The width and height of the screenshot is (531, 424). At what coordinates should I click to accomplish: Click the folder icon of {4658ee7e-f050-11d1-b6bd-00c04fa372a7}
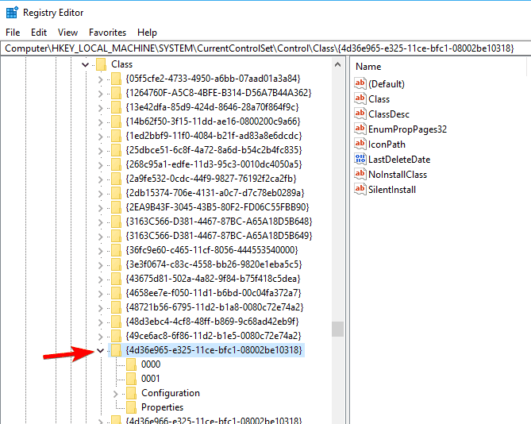pos(116,293)
